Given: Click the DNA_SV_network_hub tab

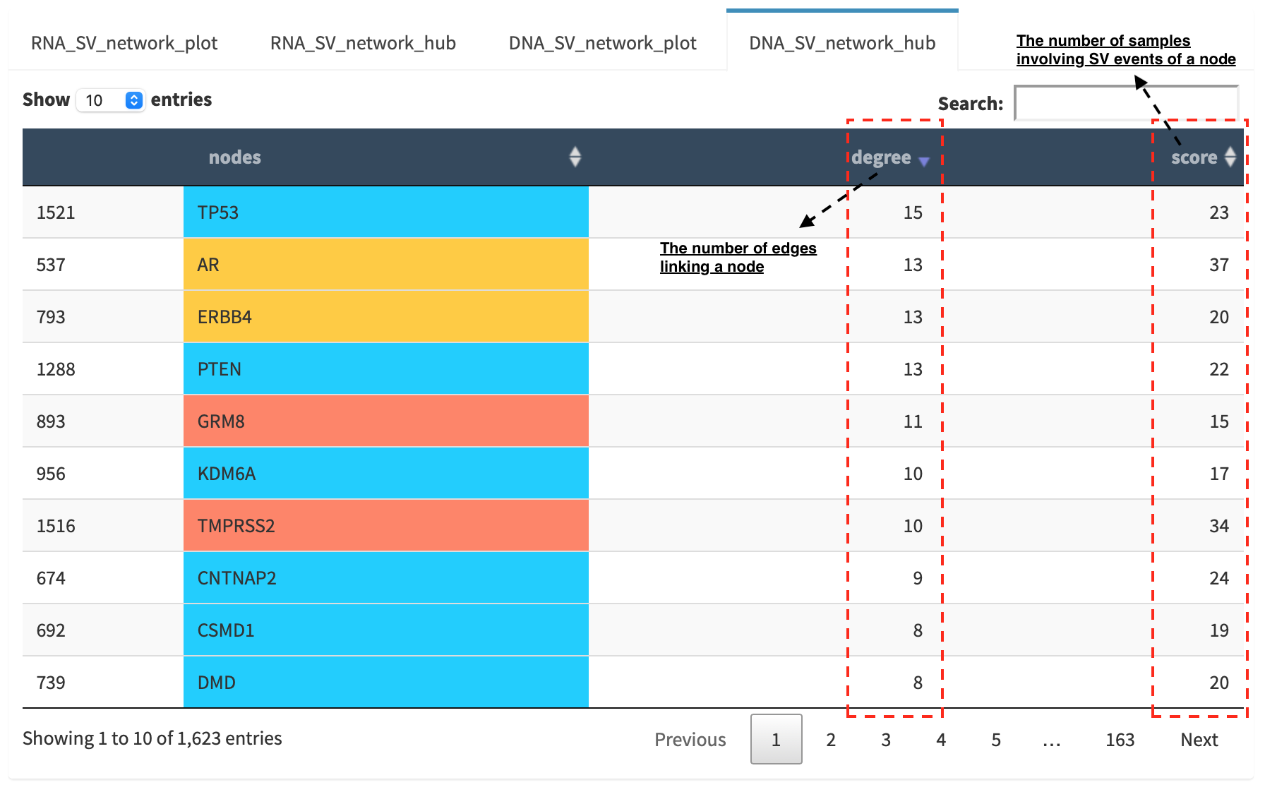Looking at the screenshot, I should 842,43.
